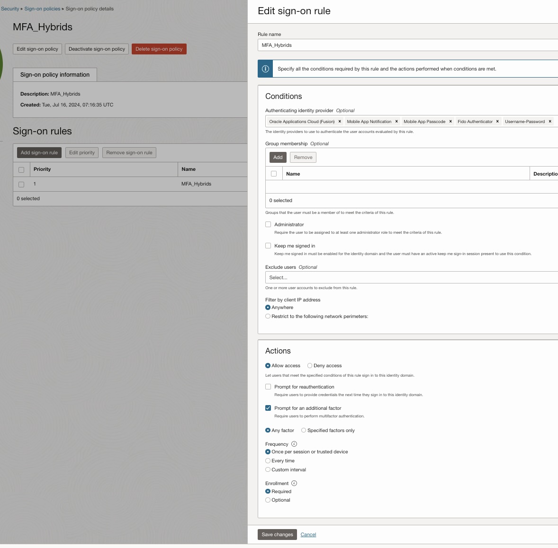Image resolution: width=558 pixels, height=548 pixels.
Task: Select Restrict to the following network perimeters
Action: [268, 316]
